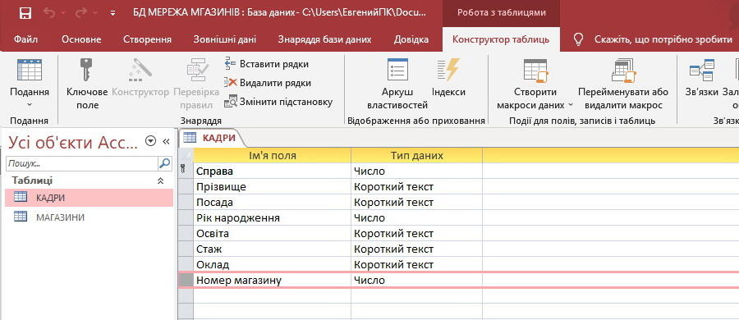
Task: Click the row selector for Номер магазину
Action: point(186,281)
